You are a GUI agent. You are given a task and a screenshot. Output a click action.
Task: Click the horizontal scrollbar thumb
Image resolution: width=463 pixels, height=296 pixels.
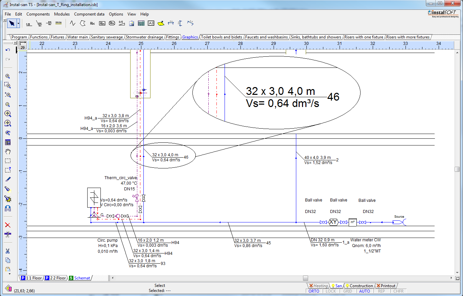pyautogui.click(x=305, y=278)
